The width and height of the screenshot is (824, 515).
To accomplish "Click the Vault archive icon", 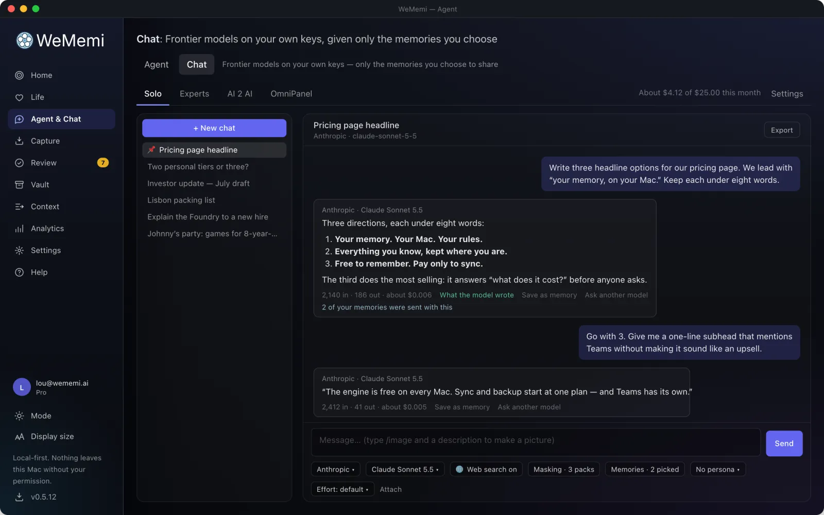I will (20, 185).
